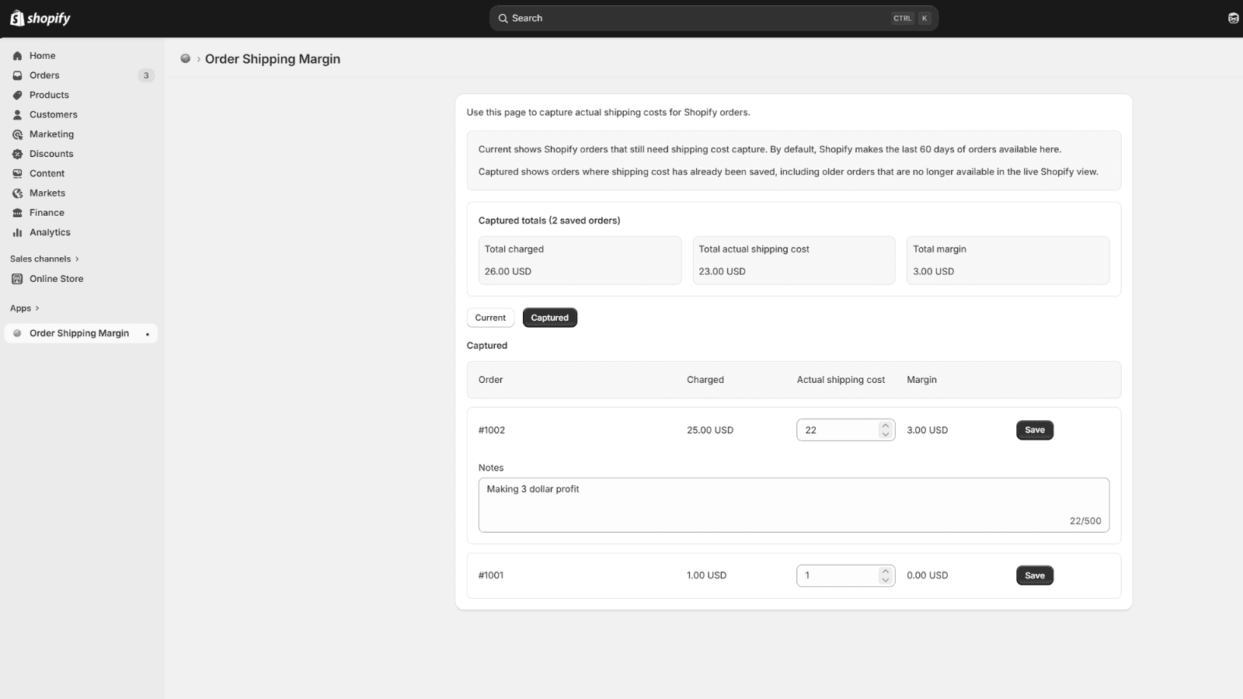Click the account avatar icon in top-right corner
1243x699 pixels.
pos(1233,18)
